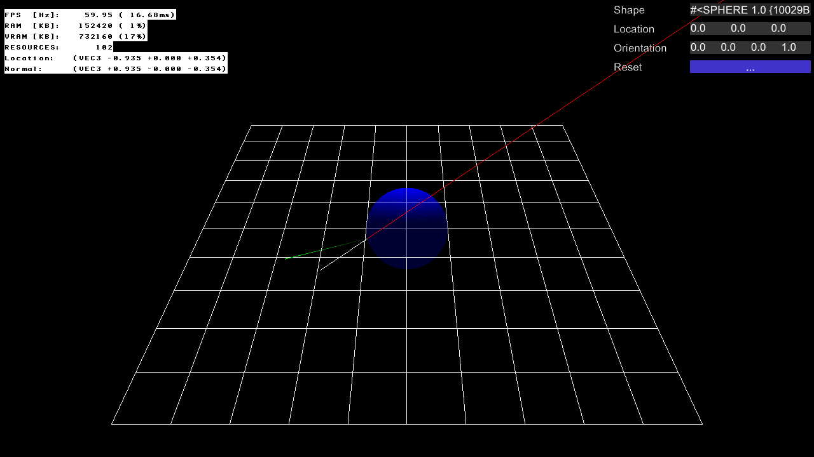Image resolution: width=814 pixels, height=457 pixels.
Task: Click the Location vector readout in the overlay
Action: pos(115,58)
